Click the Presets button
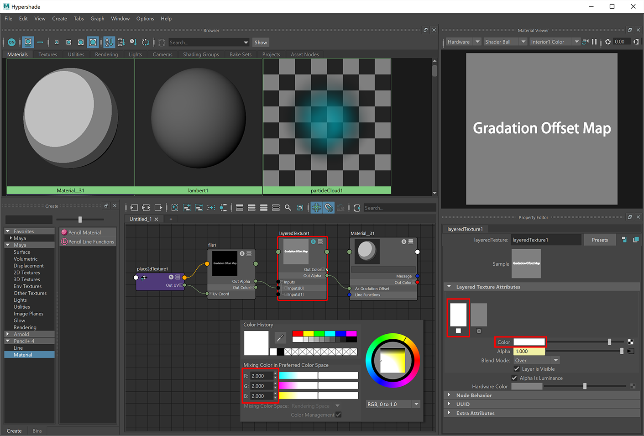The width and height of the screenshot is (644, 436). [x=600, y=240]
